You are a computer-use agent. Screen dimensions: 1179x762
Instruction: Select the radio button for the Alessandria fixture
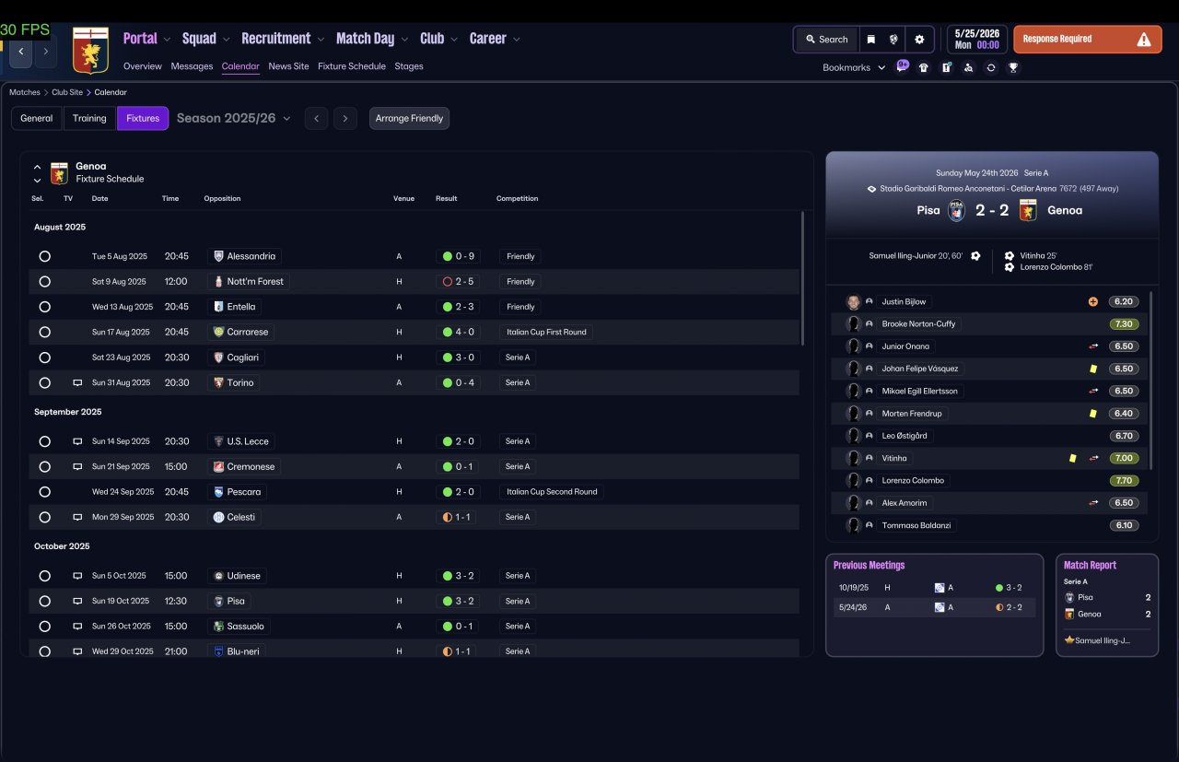coord(44,256)
